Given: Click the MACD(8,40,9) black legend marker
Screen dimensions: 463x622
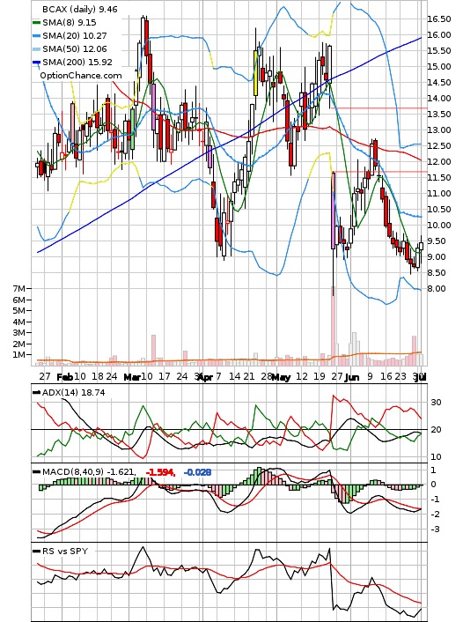Looking at the screenshot, I should [x=36, y=472].
